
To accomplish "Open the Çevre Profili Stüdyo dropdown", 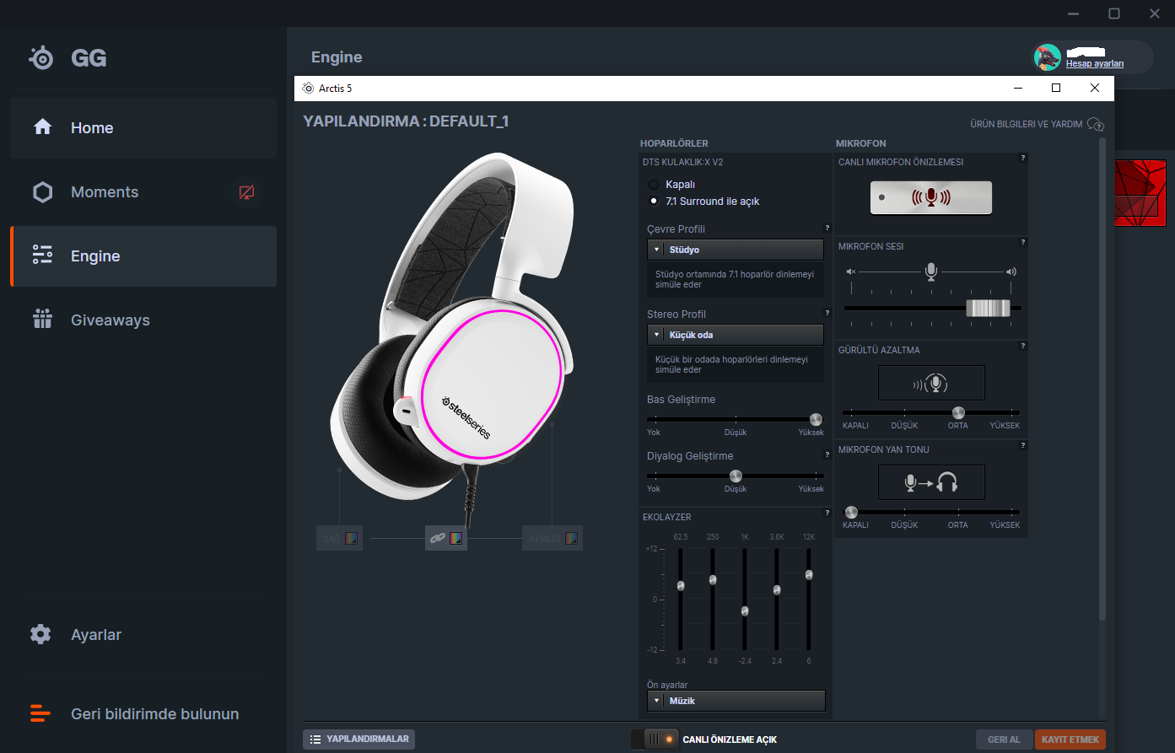I will point(736,250).
